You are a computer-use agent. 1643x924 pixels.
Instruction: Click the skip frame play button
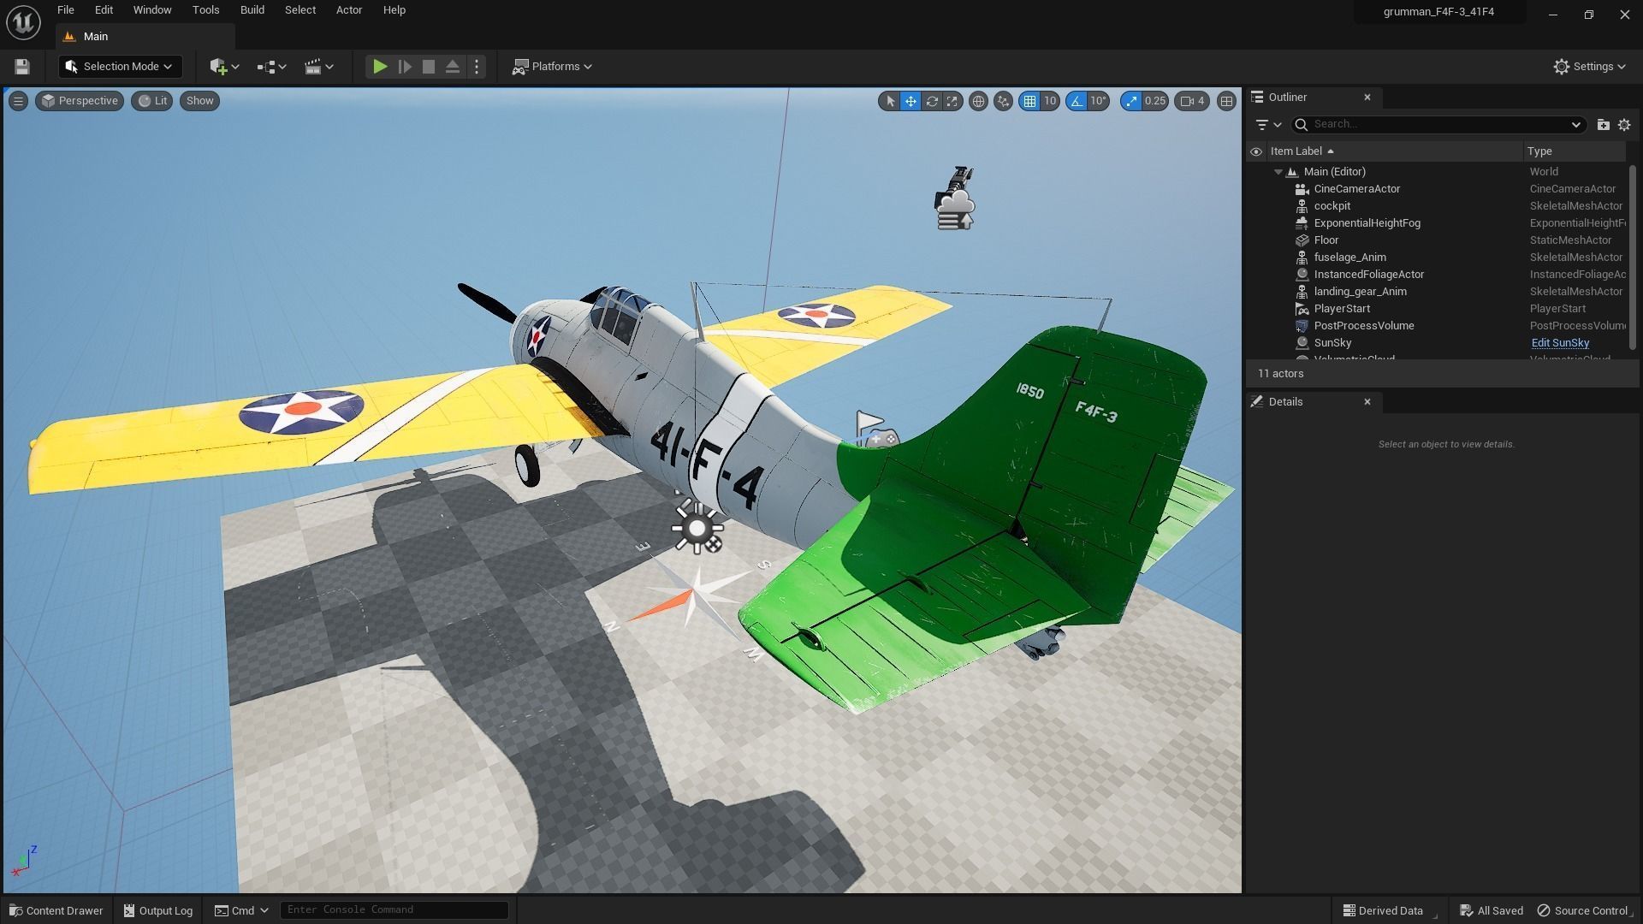[x=405, y=67]
